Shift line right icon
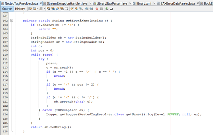 point(91,9)
